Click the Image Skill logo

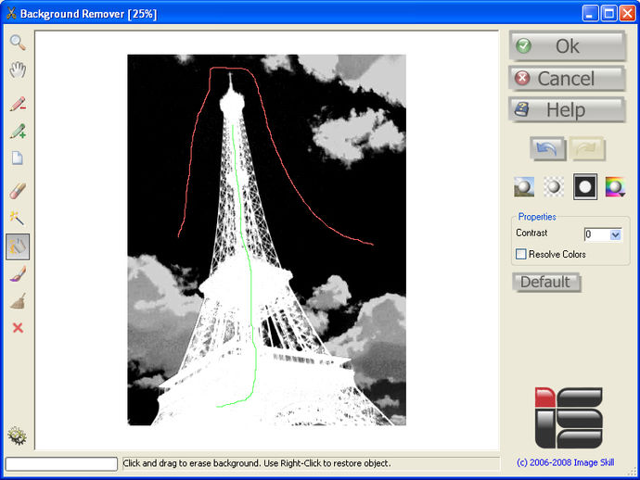point(569,418)
